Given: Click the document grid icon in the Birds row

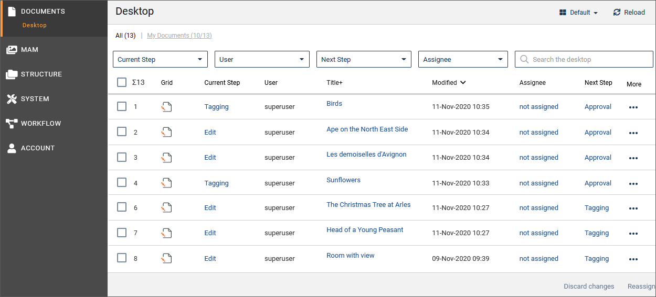Looking at the screenshot, I should pyautogui.click(x=166, y=107).
